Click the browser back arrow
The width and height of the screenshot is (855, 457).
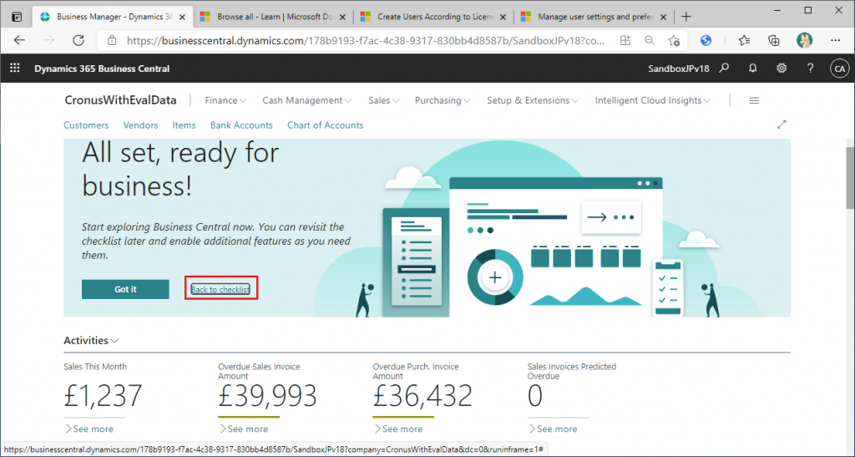point(20,40)
